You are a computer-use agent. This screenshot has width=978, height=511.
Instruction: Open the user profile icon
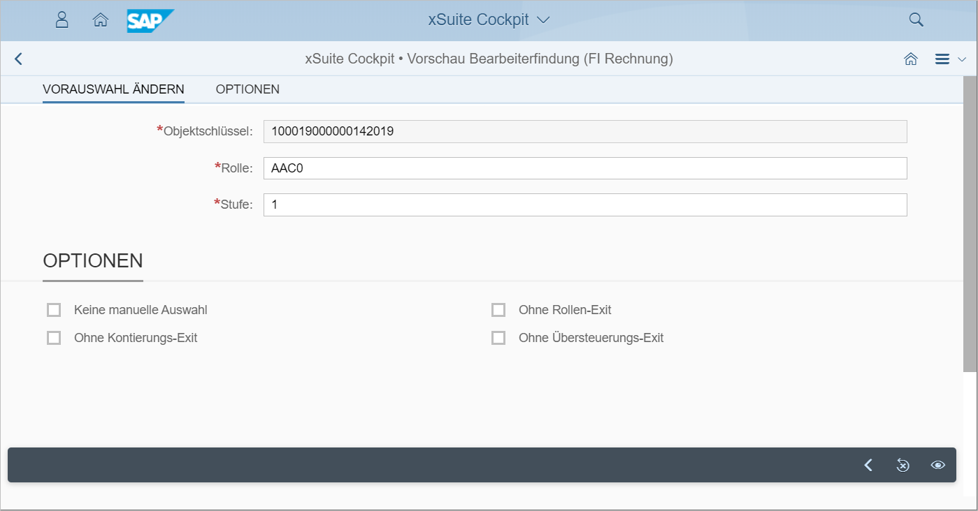click(62, 20)
